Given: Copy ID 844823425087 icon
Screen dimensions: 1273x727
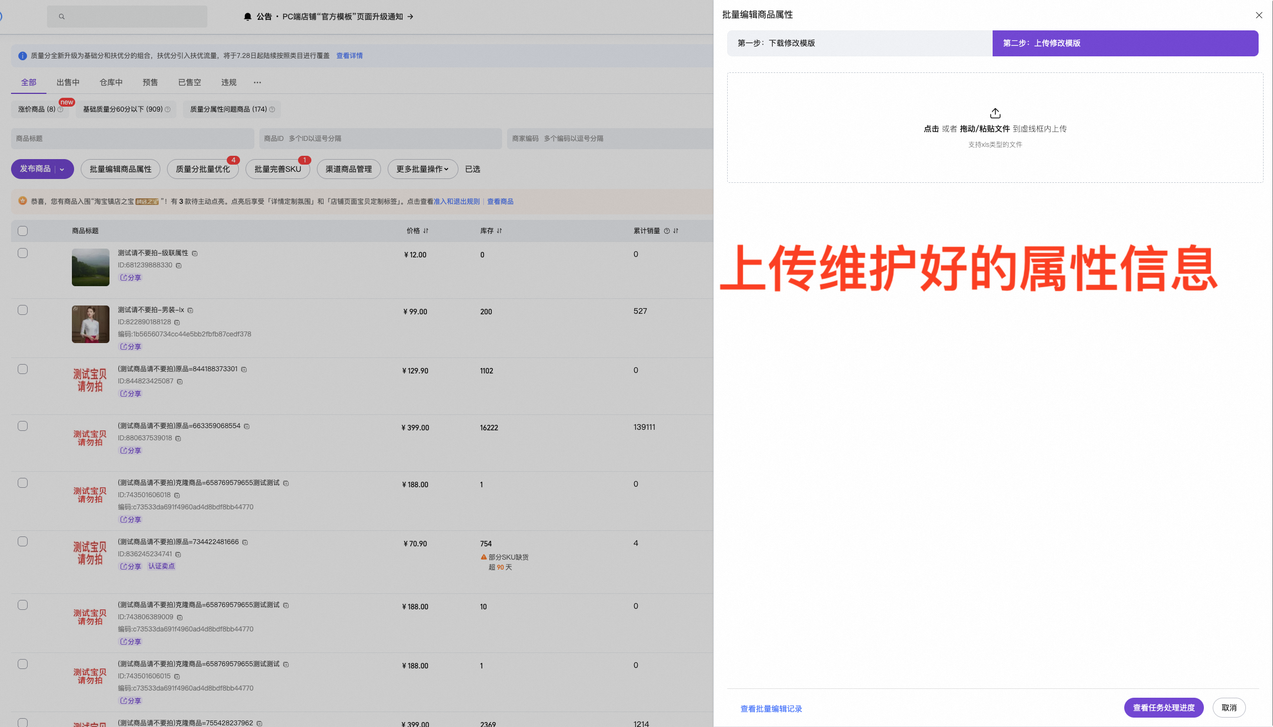Looking at the screenshot, I should (x=180, y=382).
